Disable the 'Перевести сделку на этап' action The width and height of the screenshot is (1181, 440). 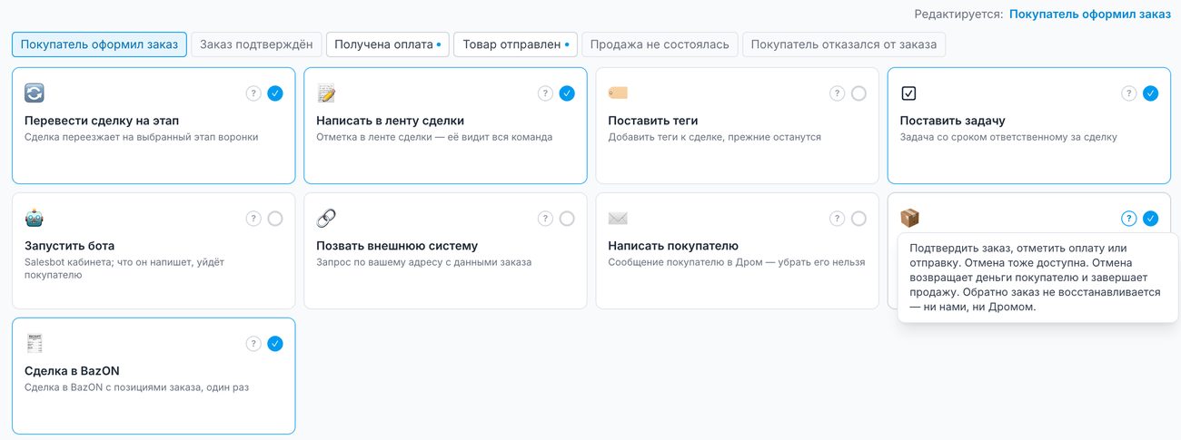tap(275, 93)
